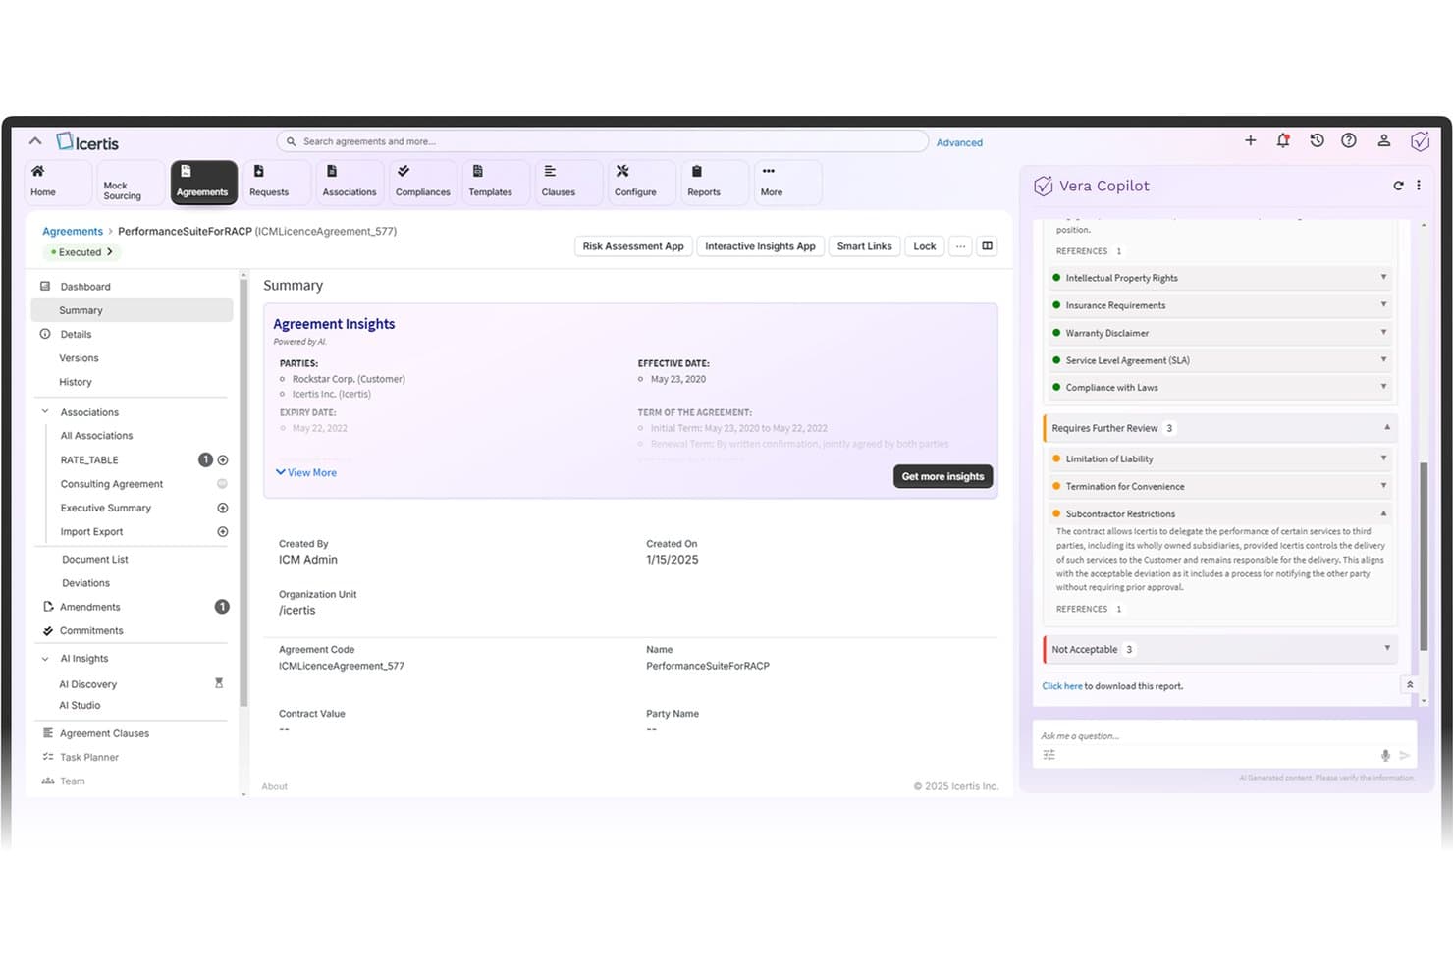This screenshot has height=969, width=1453.
Task: Add association next to Import Export
Action: 223,531
